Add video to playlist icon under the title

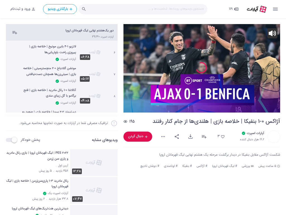point(204,137)
